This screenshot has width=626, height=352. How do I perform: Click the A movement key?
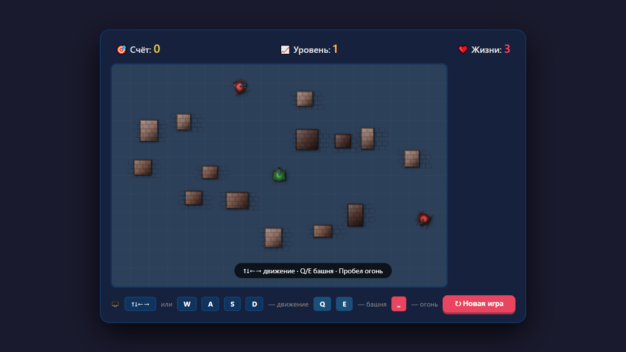pyautogui.click(x=210, y=304)
